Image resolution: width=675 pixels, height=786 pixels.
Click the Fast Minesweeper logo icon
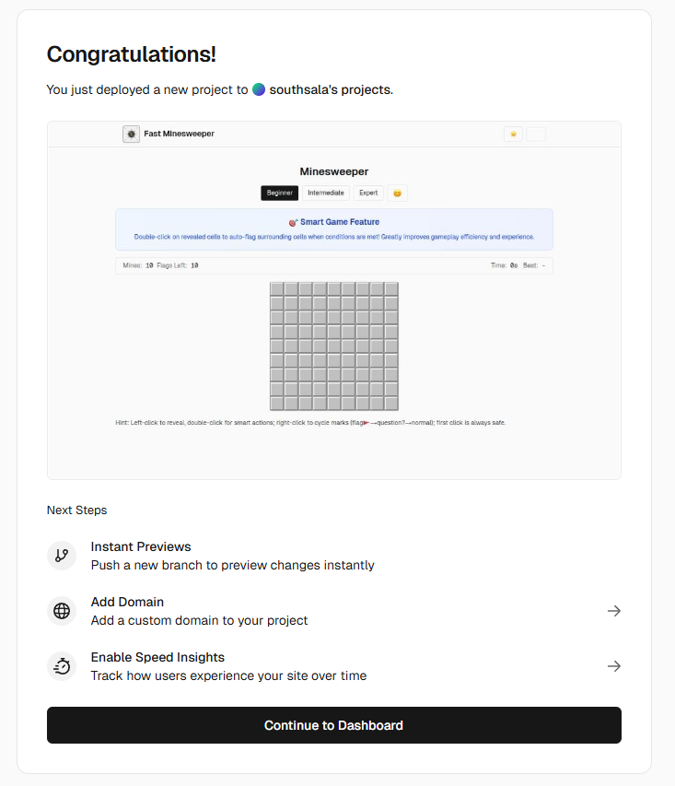pos(132,134)
